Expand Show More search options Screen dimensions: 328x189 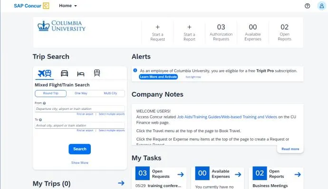point(80,163)
